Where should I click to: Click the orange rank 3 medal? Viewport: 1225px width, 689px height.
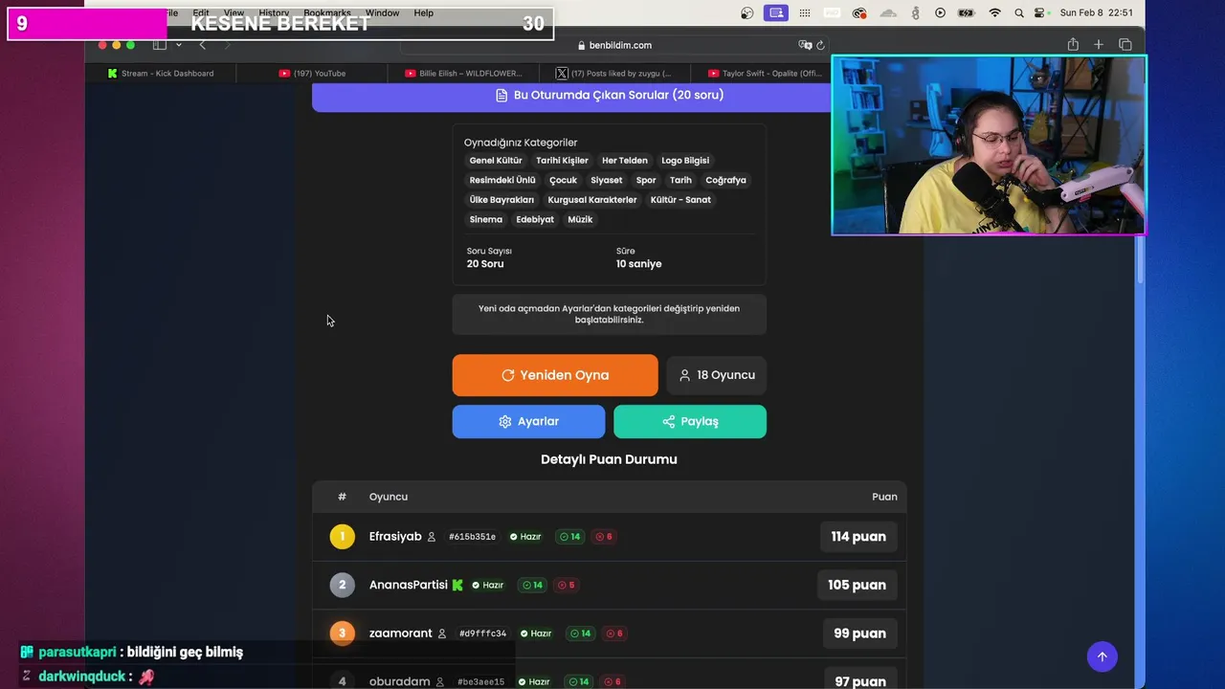point(342,633)
